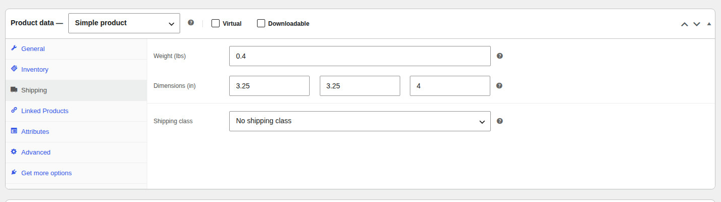Image resolution: width=721 pixels, height=202 pixels.
Task: Enable the Downloadable checkbox
Action: [261, 23]
